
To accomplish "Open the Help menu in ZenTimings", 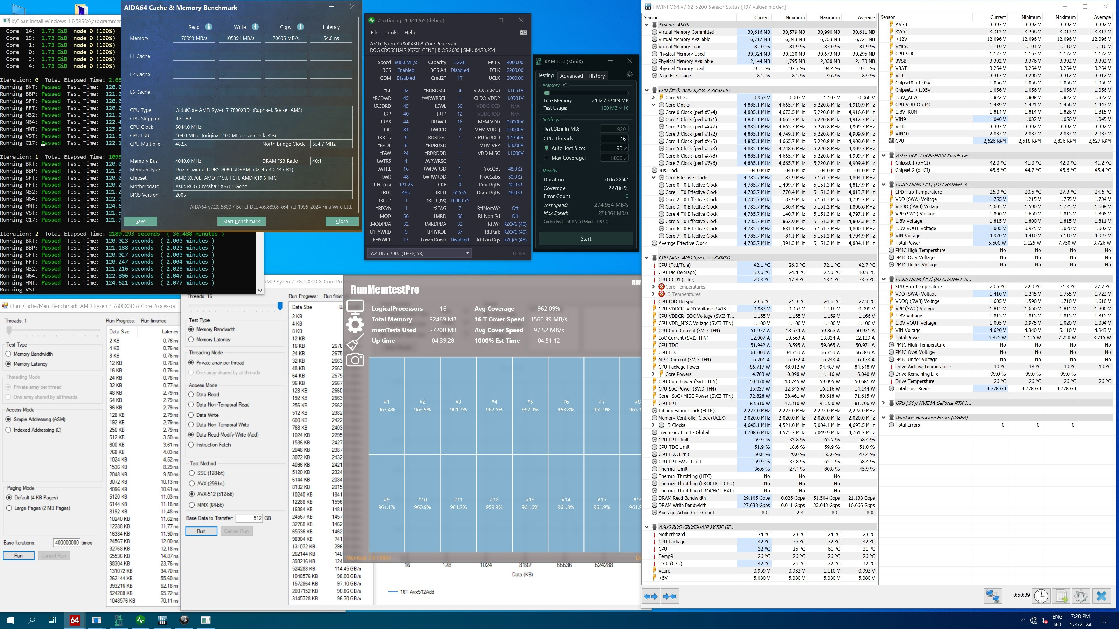I will [x=410, y=33].
